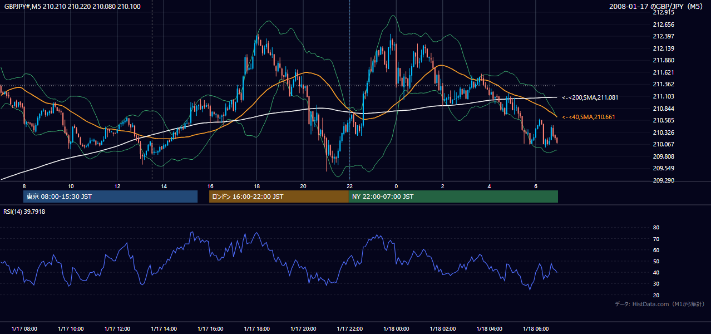711x334 pixels.
Task: Click price axis value 210.067
Action: pyautogui.click(x=664, y=144)
